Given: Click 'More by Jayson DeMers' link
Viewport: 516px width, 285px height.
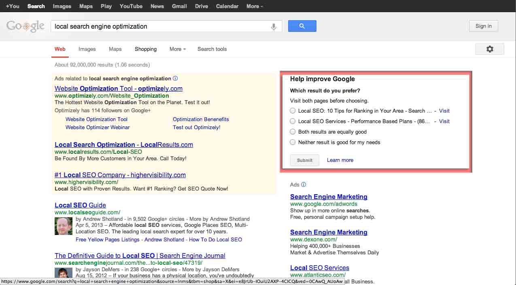Looking at the screenshot, I should pyautogui.click(x=211, y=269).
